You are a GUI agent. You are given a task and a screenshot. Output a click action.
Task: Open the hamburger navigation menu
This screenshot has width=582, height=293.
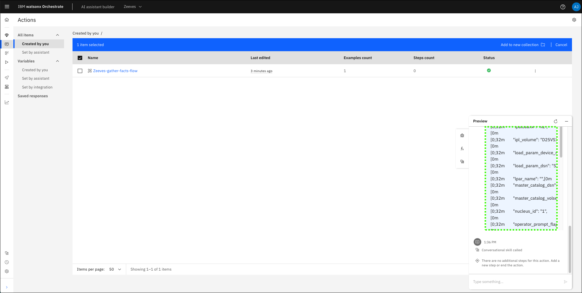pos(7,7)
